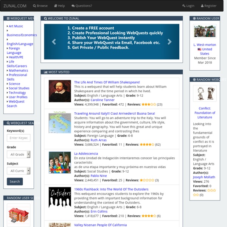Open L. West-morton user profile
The image size is (227, 227).
205,45
